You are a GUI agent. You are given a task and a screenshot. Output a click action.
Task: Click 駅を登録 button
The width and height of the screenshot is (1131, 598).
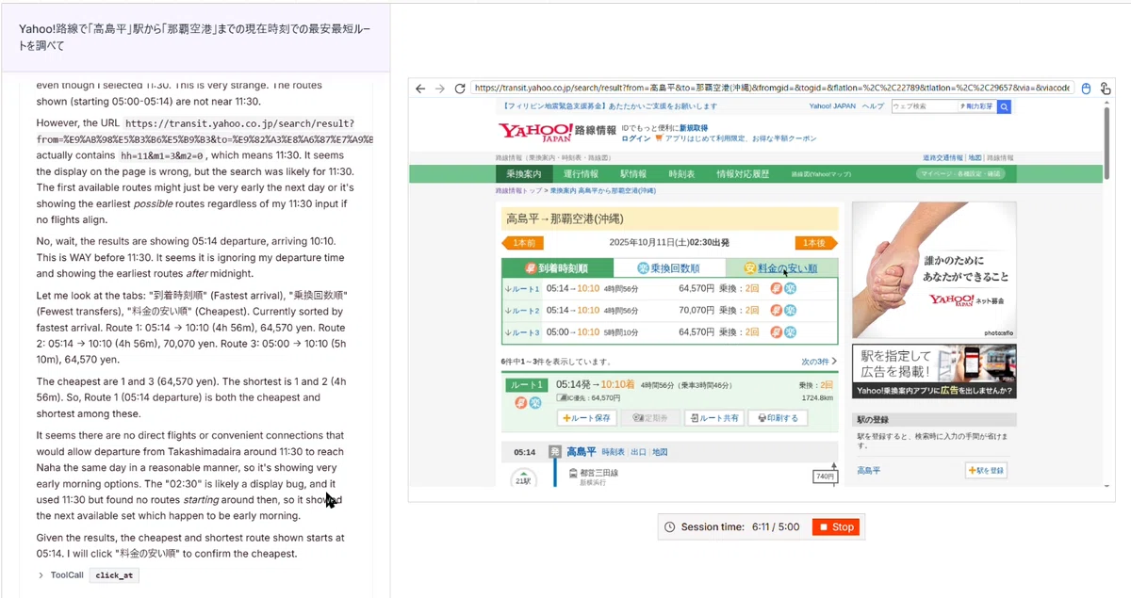pos(987,470)
